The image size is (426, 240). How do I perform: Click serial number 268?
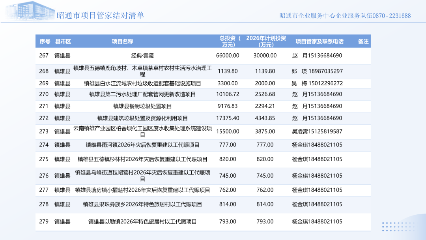pyautogui.click(x=44, y=71)
